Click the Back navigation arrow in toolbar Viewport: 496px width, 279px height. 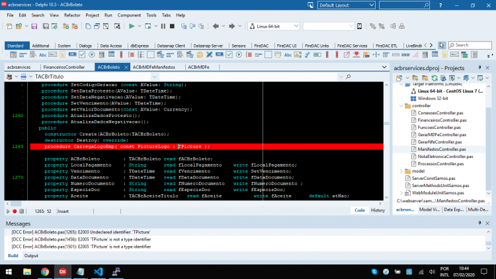(216, 26)
